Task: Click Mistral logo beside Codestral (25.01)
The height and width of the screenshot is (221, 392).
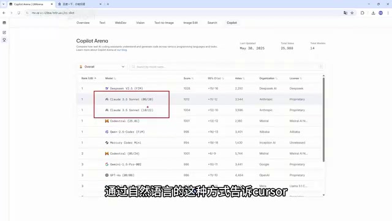Action: coord(107,121)
